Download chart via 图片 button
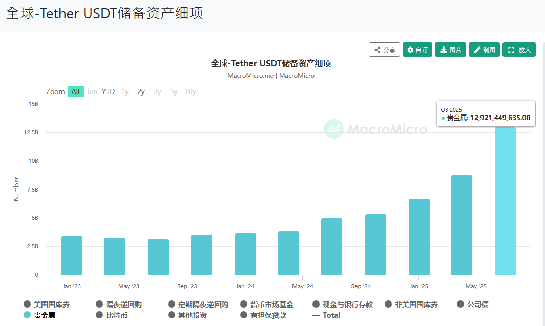Viewport: 545px width, 326px height. [450, 50]
